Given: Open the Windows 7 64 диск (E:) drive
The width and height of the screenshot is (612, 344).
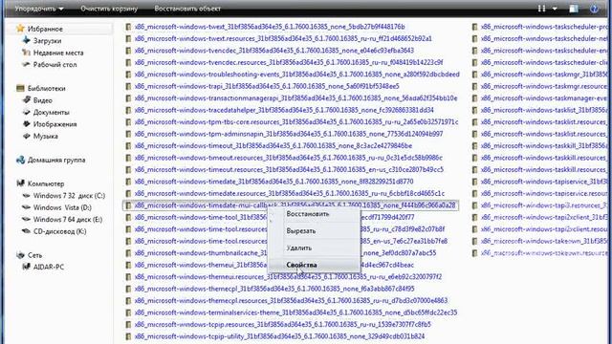Looking at the screenshot, I should [68, 220].
